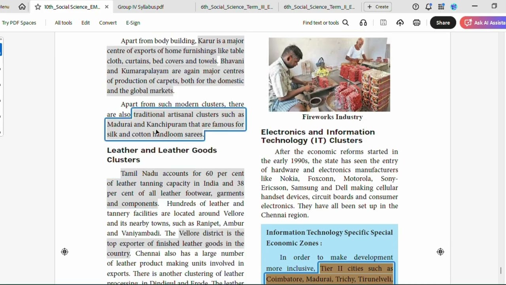Click the text 'Madurai and Kanchipuram that are famous'
The width and height of the screenshot is (506, 285).
click(170, 124)
